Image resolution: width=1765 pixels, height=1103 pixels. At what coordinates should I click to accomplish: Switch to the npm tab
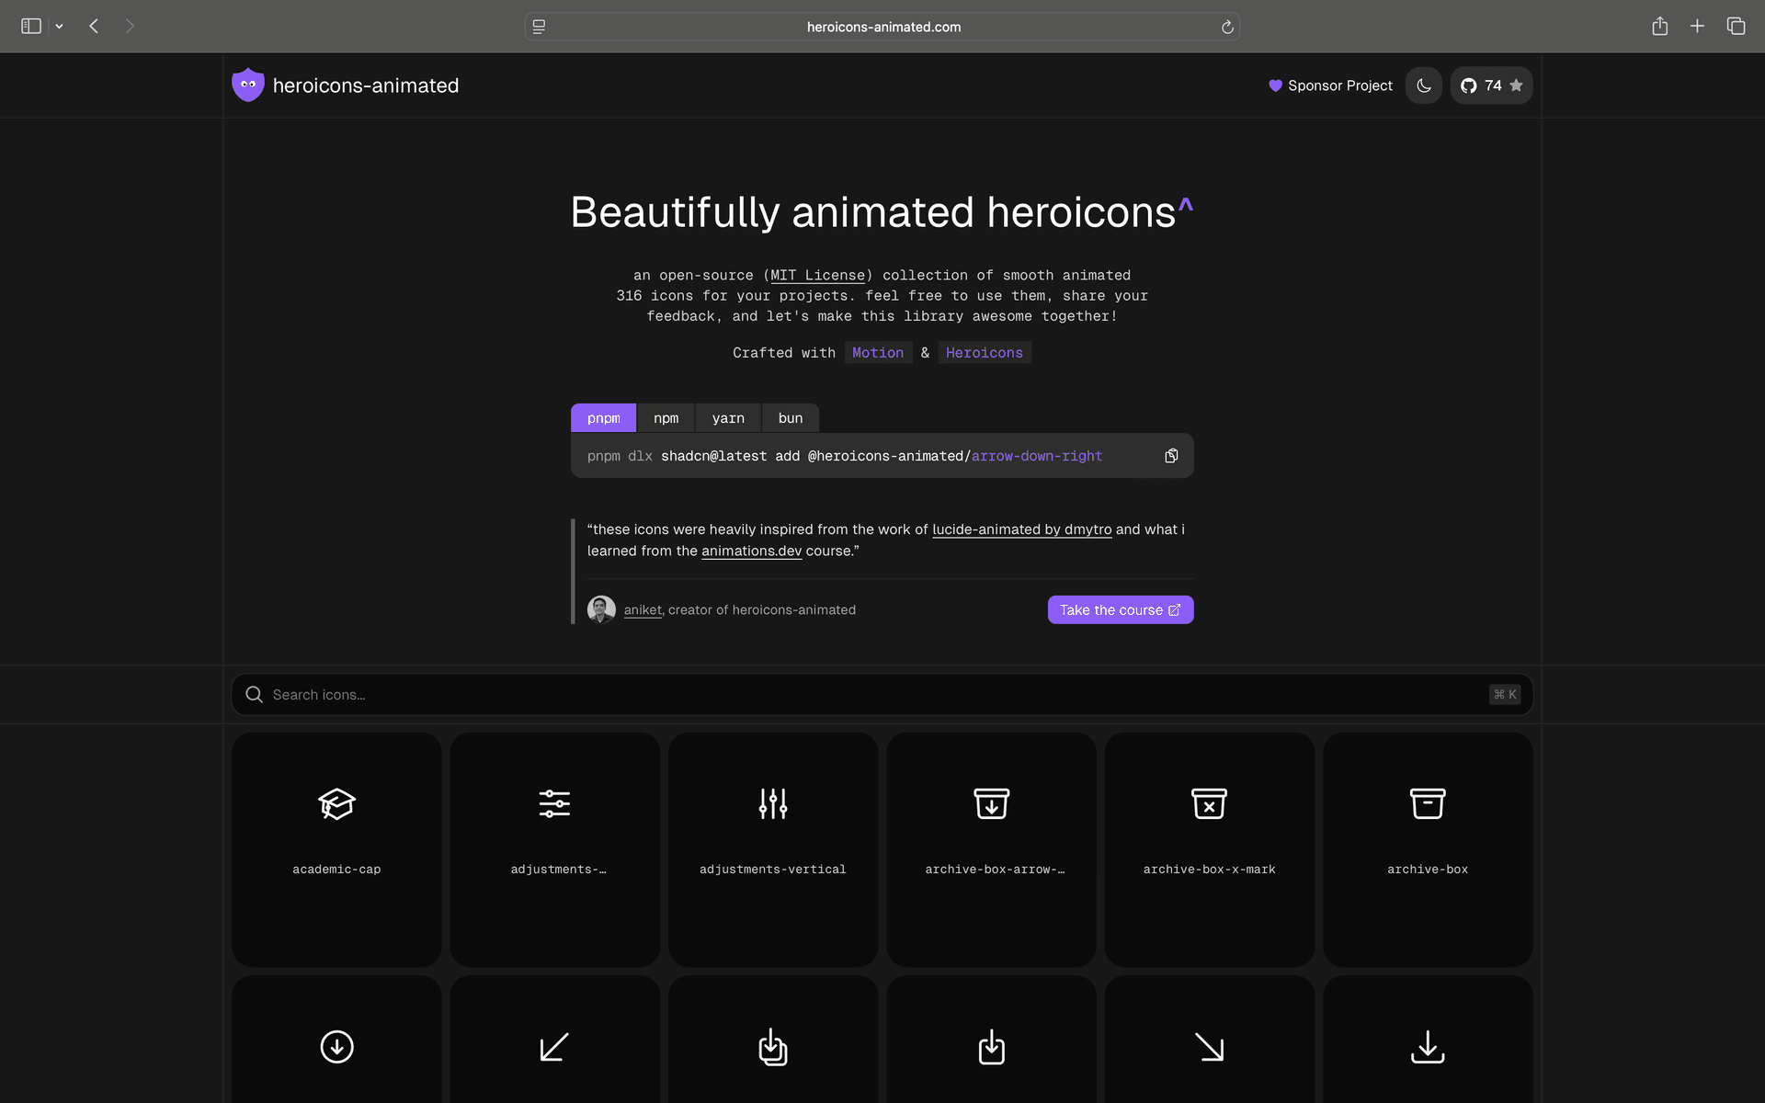[666, 418]
